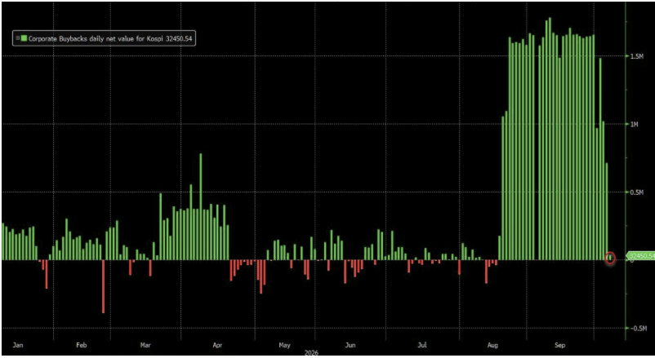Click the May x-axis label
The height and width of the screenshot is (358, 655).
(x=284, y=345)
